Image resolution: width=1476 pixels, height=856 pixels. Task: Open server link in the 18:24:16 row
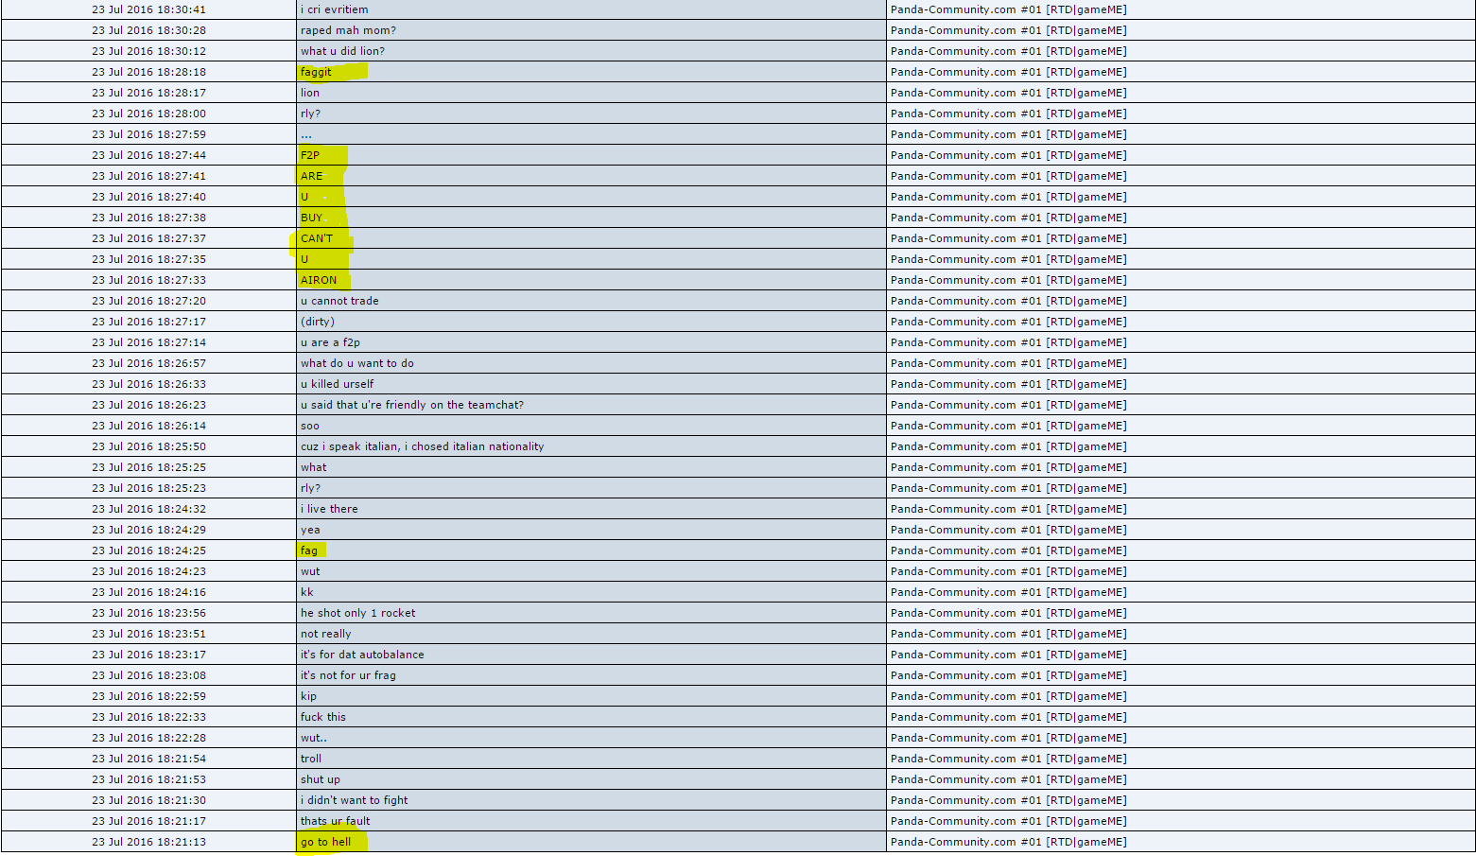click(1008, 592)
